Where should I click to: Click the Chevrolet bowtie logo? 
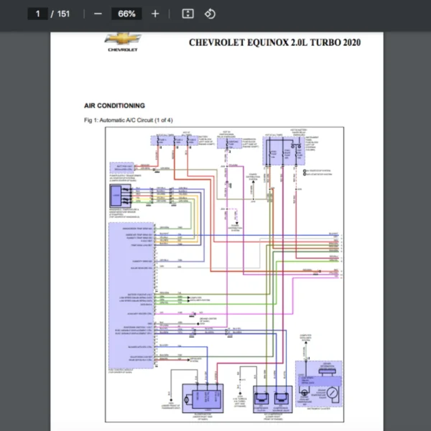click(123, 39)
